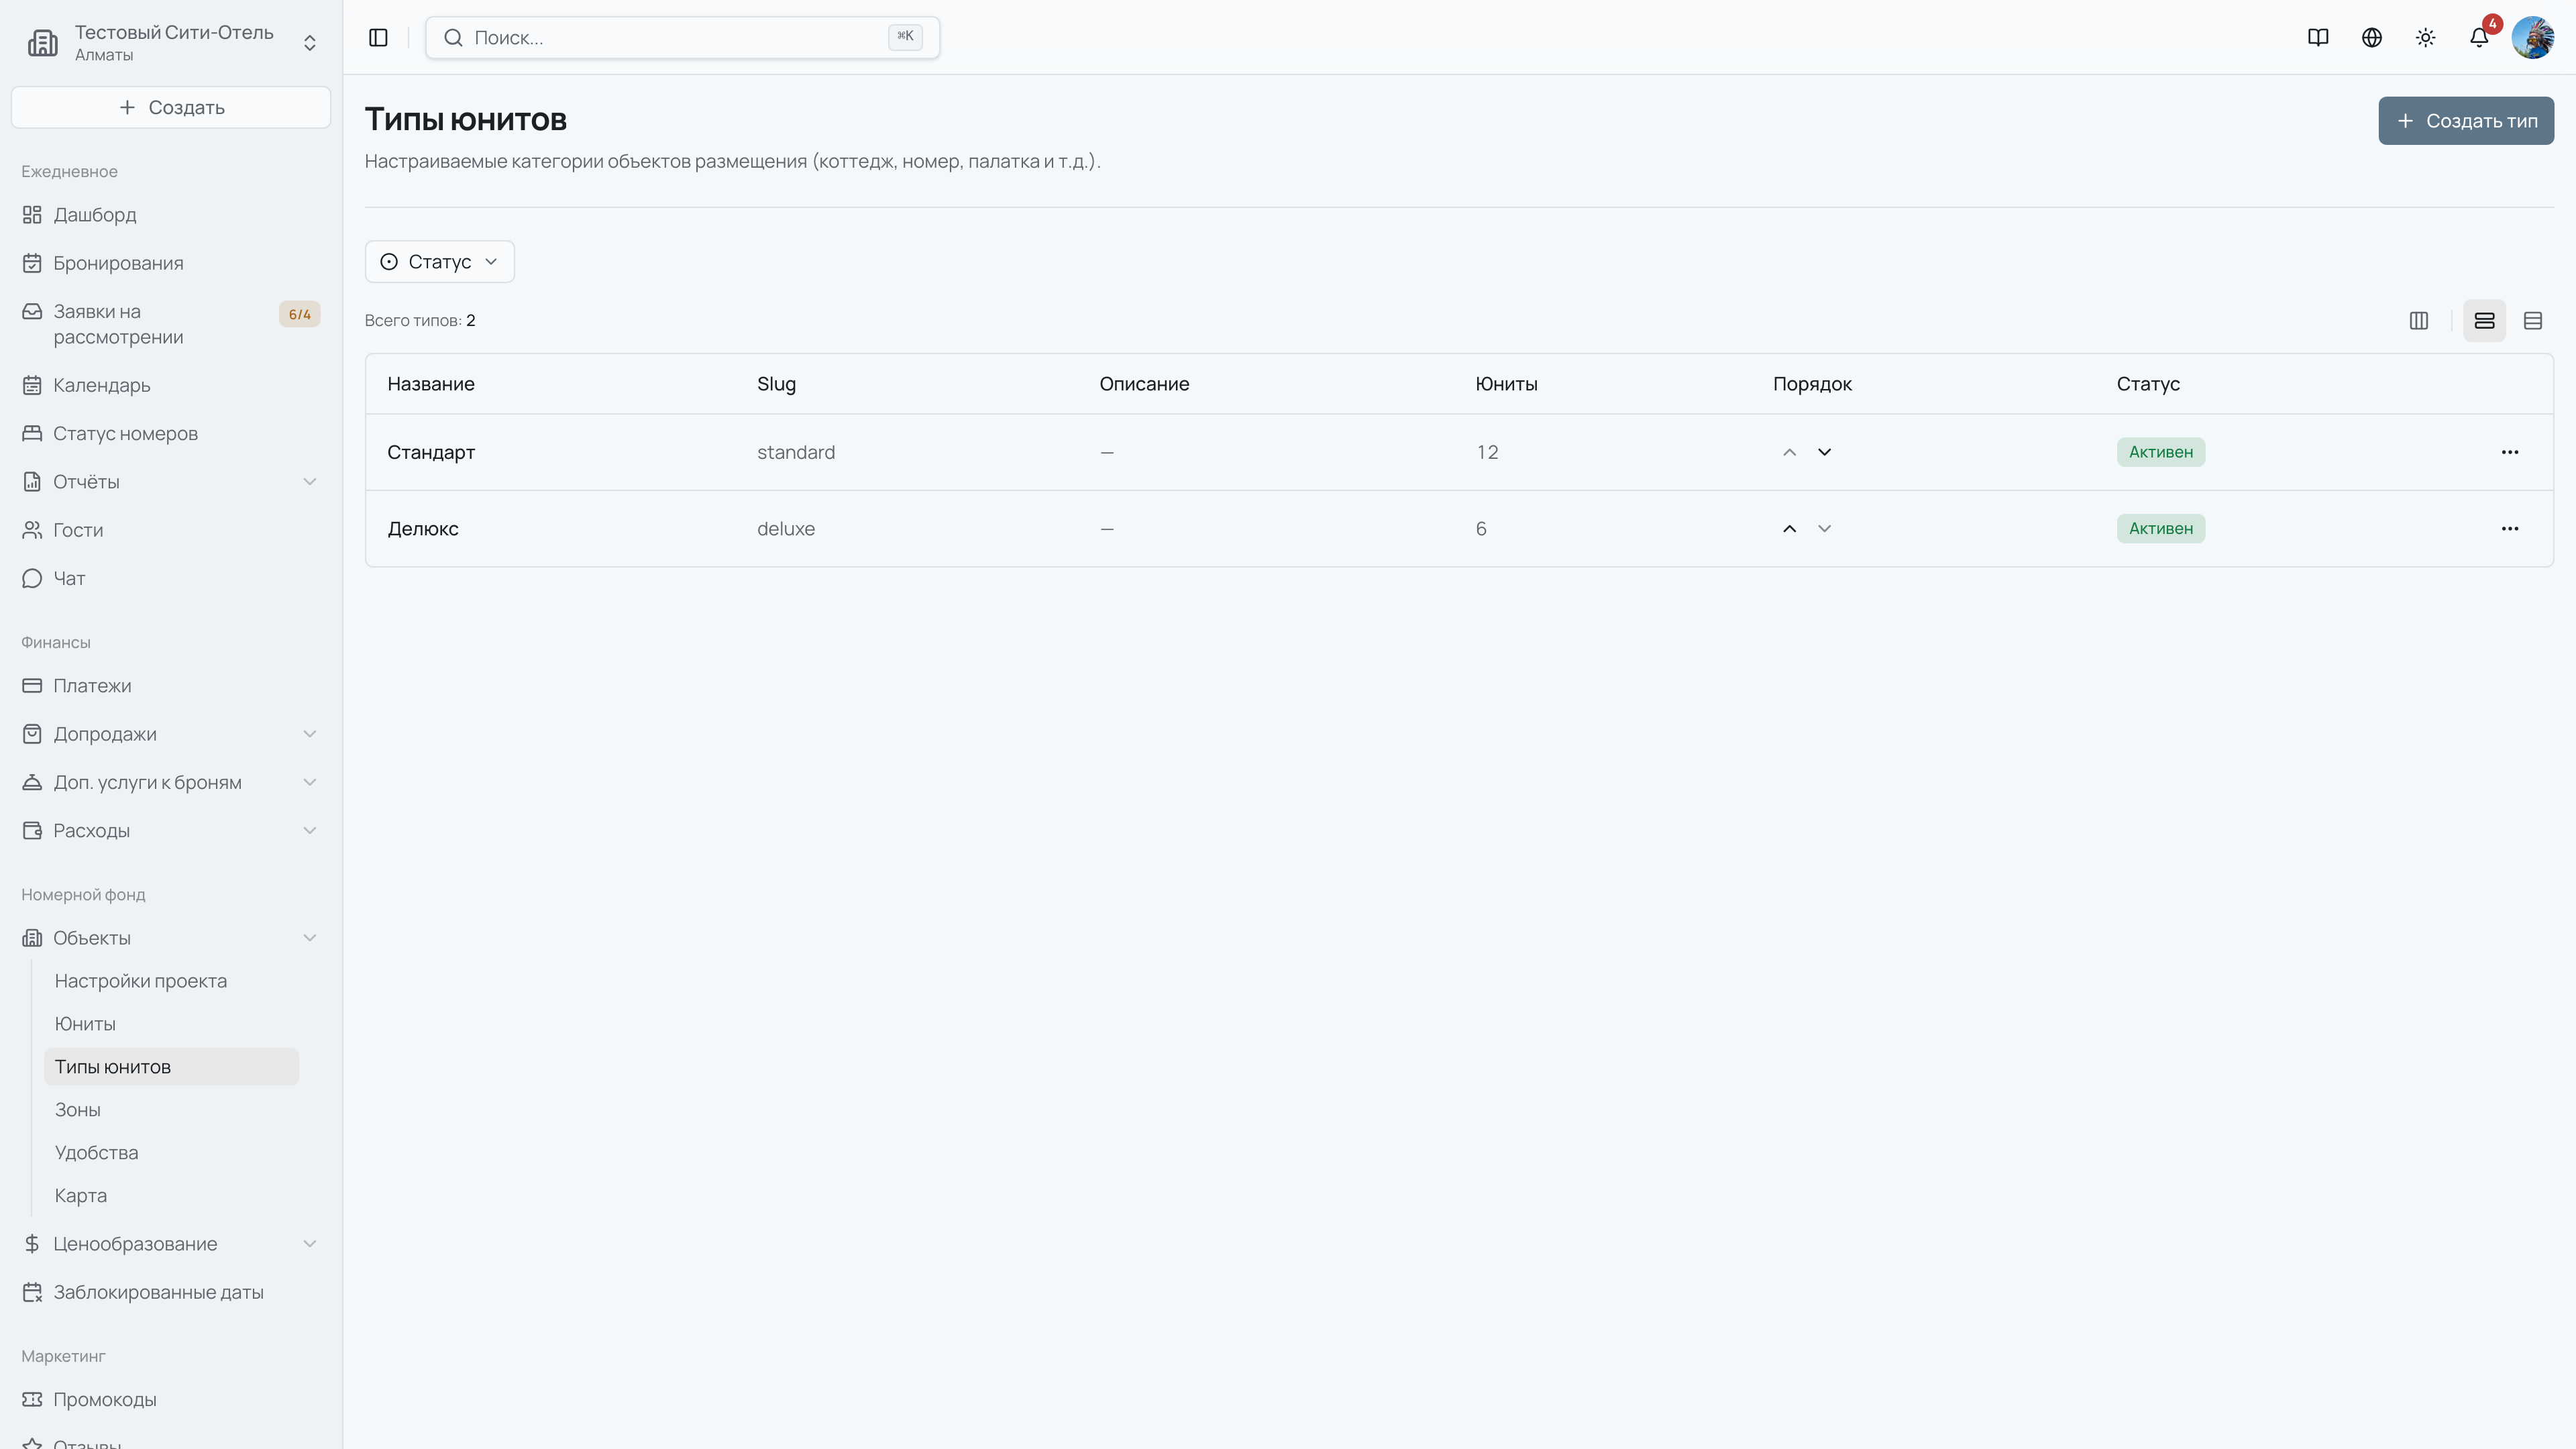The height and width of the screenshot is (1449, 2576).
Task: Collapse Объекты section
Action: coord(171,938)
